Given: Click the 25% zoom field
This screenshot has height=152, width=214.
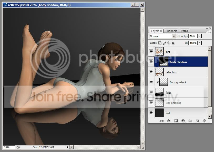Looking at the screenshot, I should (x=9, y=147).
